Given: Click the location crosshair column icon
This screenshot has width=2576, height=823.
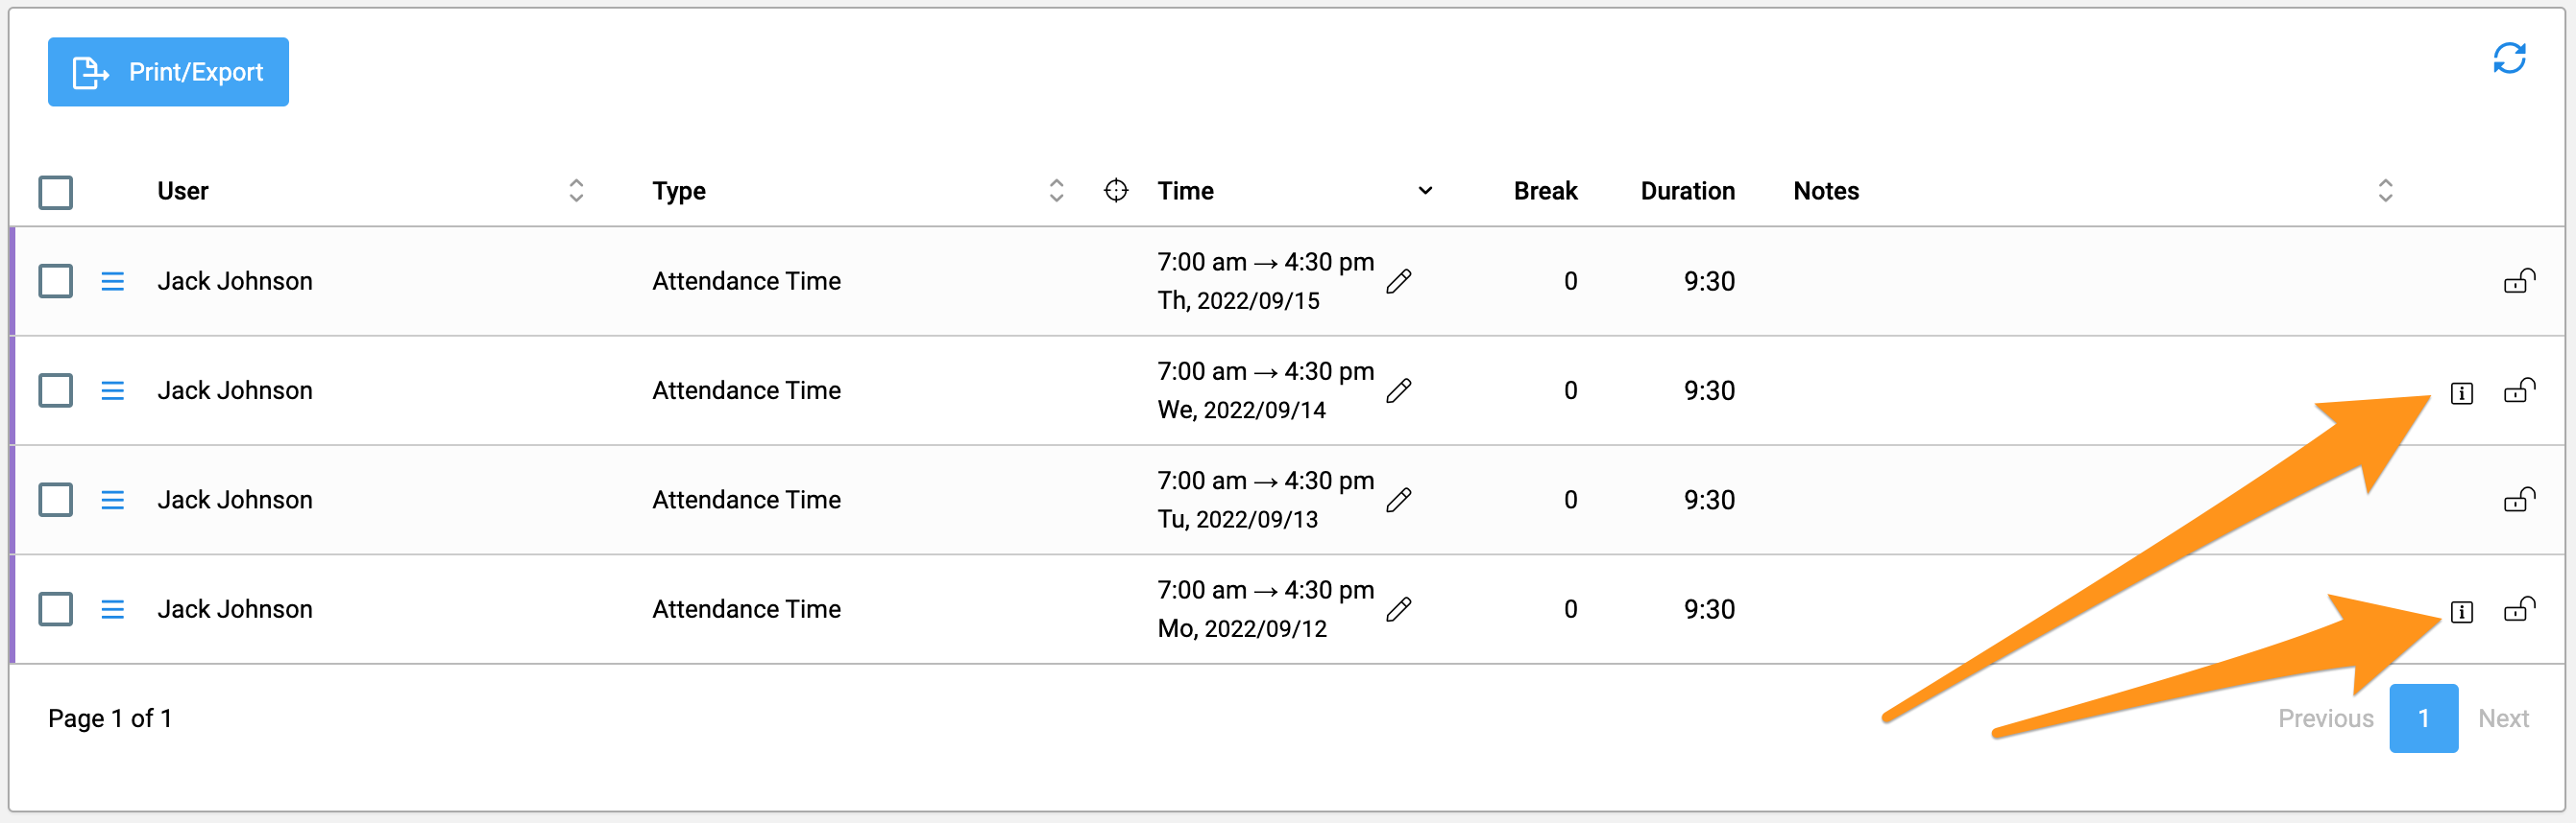Looking at the screenshot, I should point(1116,190).
